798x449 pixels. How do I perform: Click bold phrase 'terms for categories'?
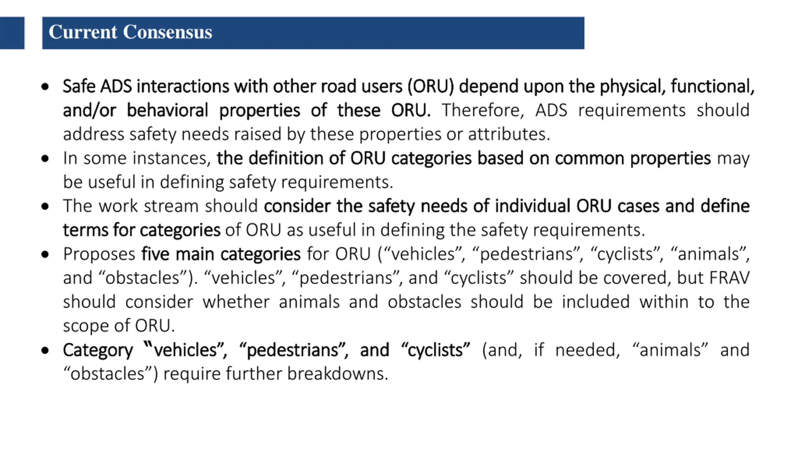(142, 230)
